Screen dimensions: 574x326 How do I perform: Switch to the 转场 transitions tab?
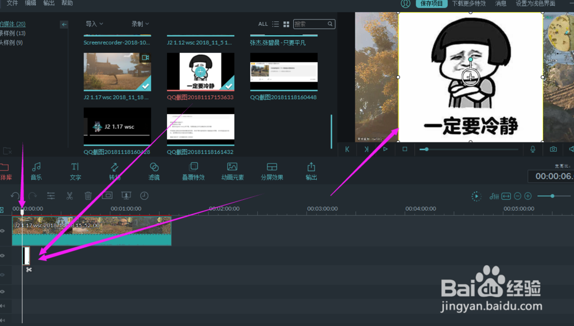[x=115, y=171]
